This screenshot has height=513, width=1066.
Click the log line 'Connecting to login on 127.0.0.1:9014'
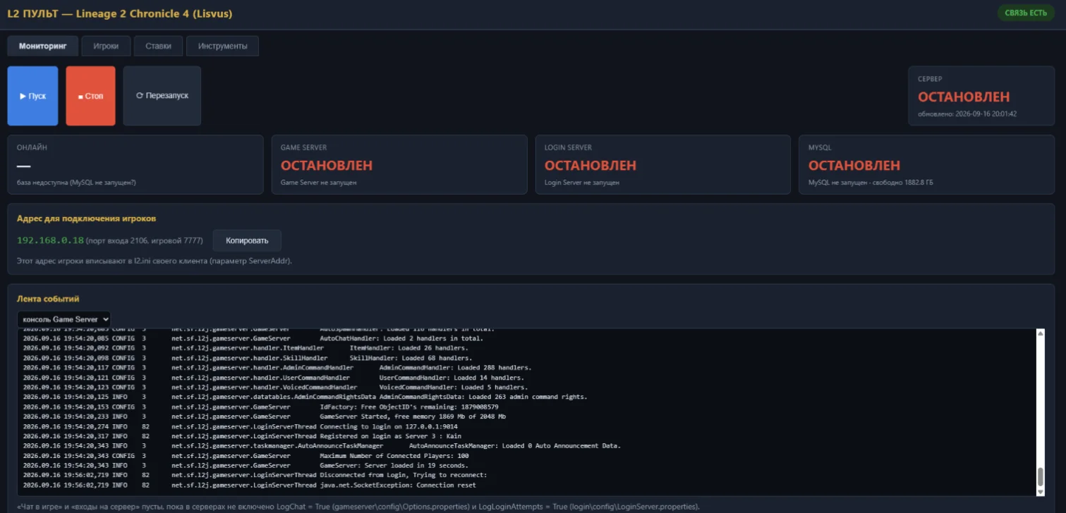point(240,426)
